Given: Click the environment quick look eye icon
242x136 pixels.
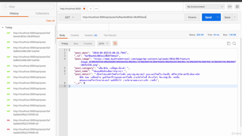Looking at the screenshot, I should (x=230, y=7).
